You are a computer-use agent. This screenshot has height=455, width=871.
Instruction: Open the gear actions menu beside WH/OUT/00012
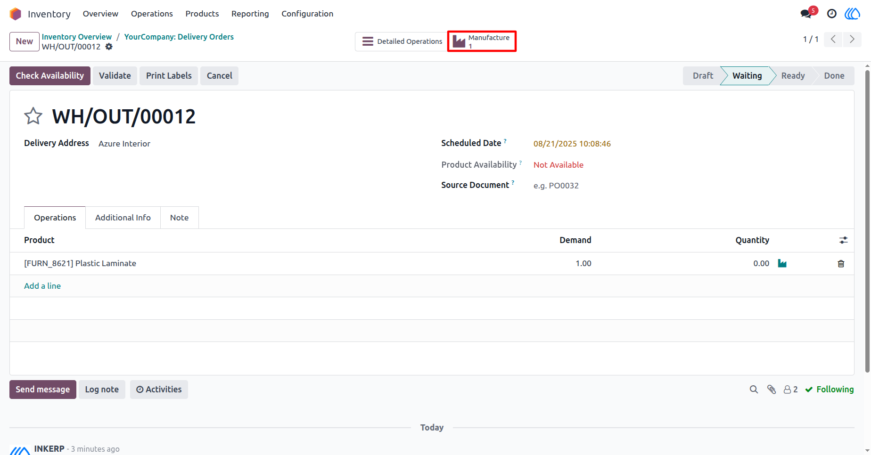click(x=109, y=47)
